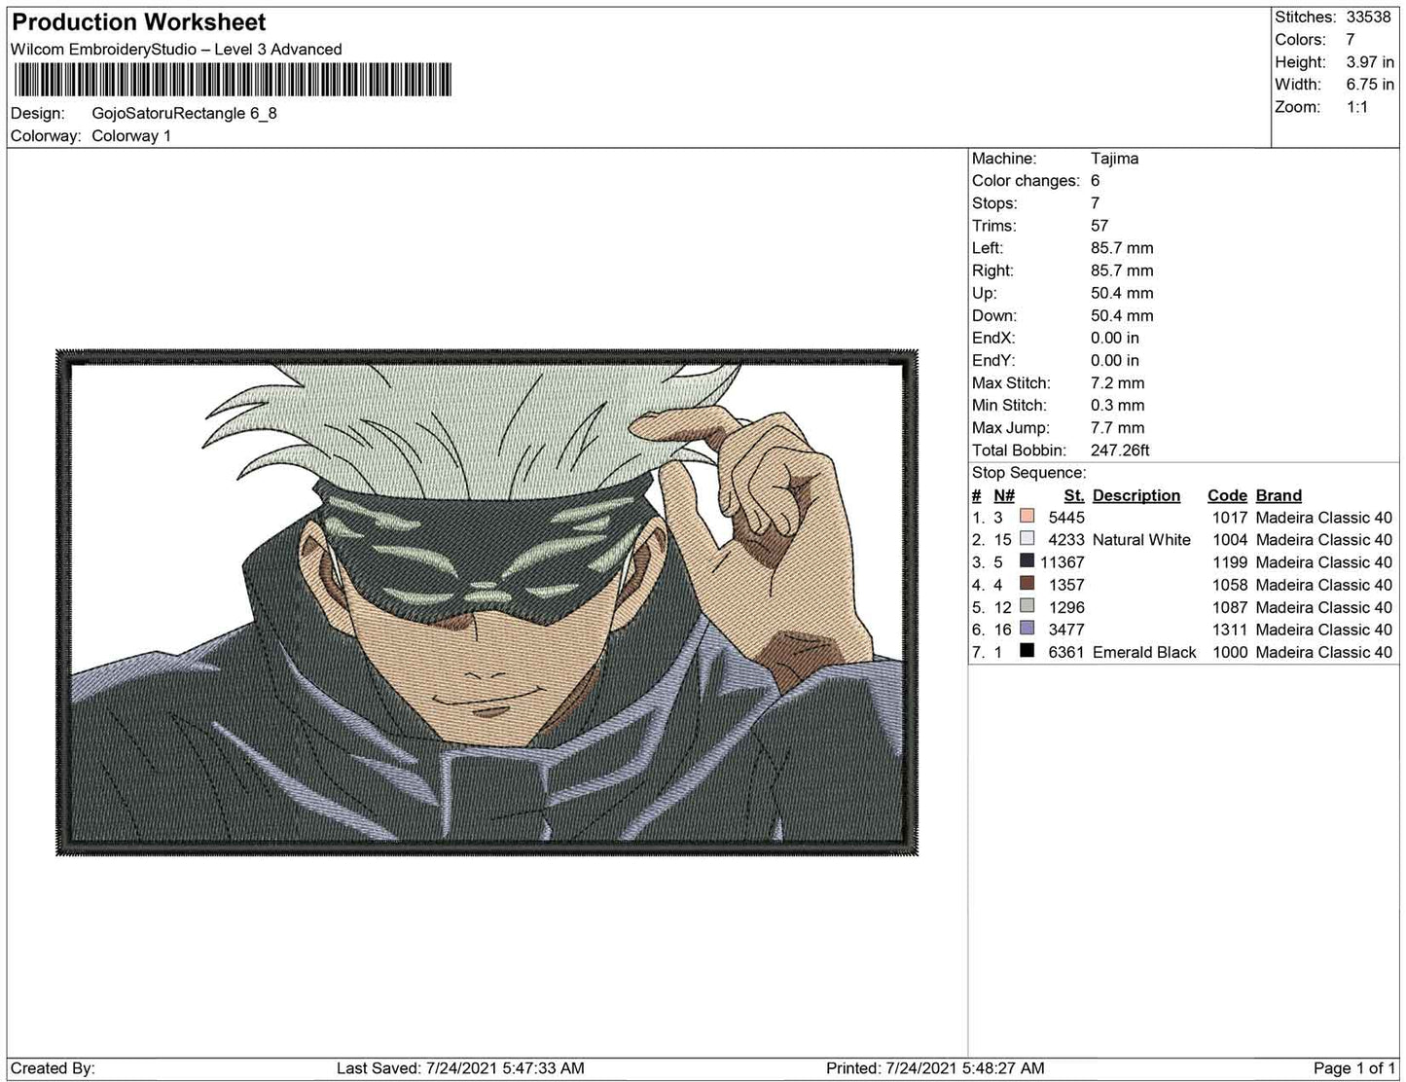Viewport: 1406px width, 1082px height.
Task: Click the Height value 3.97 in
Action: click(1370, 62)
